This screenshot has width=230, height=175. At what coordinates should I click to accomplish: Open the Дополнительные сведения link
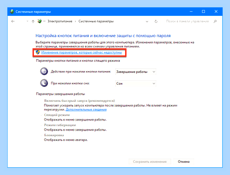coord(86,110)
